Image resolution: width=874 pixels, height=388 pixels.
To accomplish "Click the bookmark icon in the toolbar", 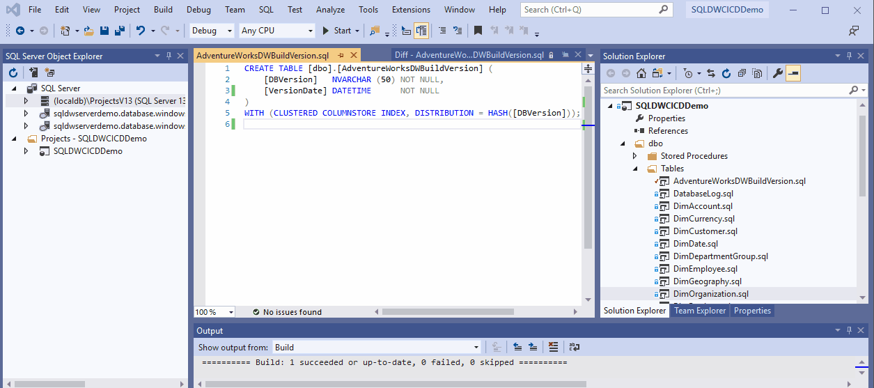I will 478,31.
